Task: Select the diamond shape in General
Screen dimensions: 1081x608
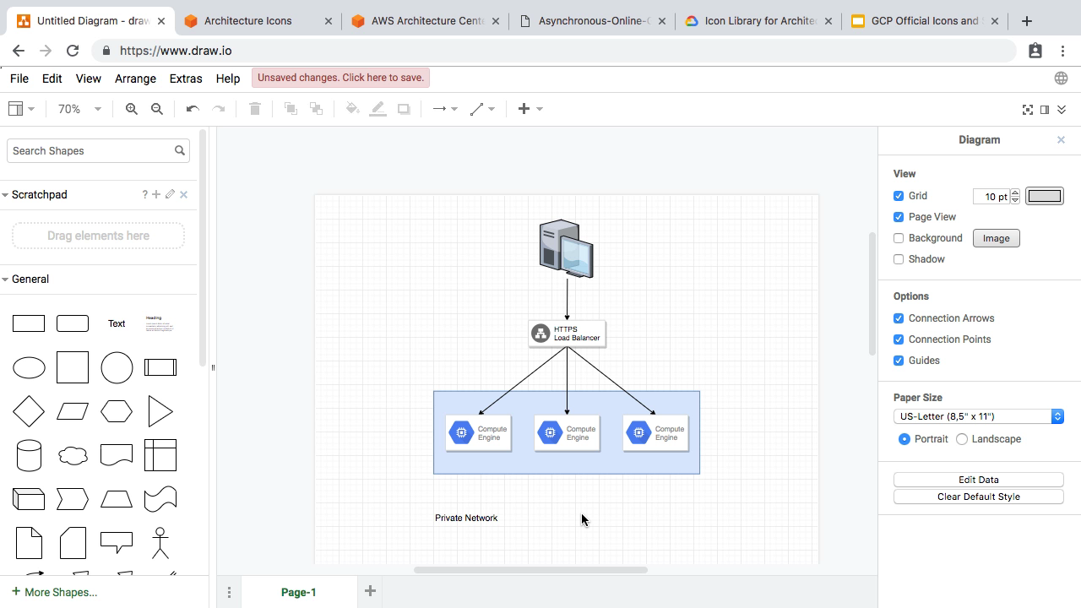Action: pyautogui.click(x=29, y=412)
